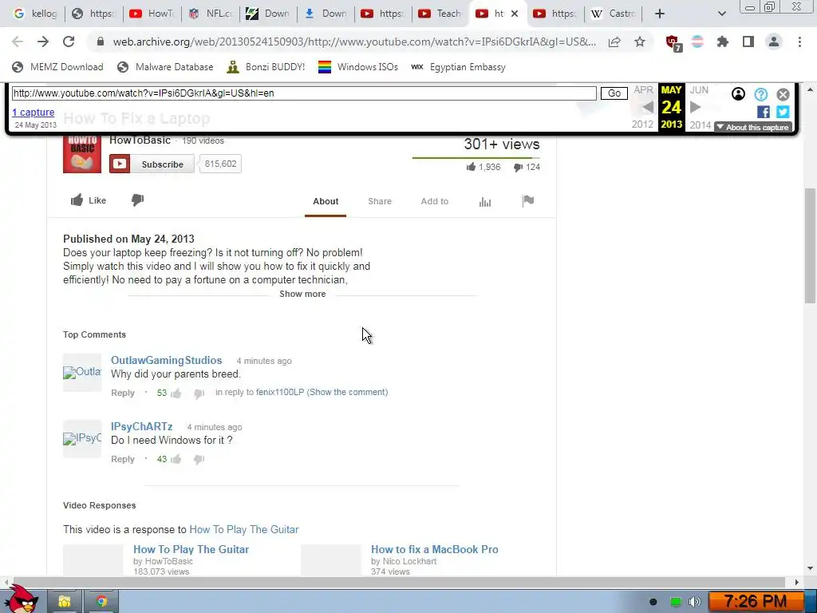
Task: Show the comment by fenix1100LP
Action: [x=348, y=392]
